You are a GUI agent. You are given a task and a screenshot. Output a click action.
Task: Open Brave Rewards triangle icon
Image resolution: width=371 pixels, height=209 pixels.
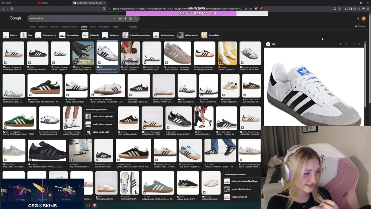point(261,9)
